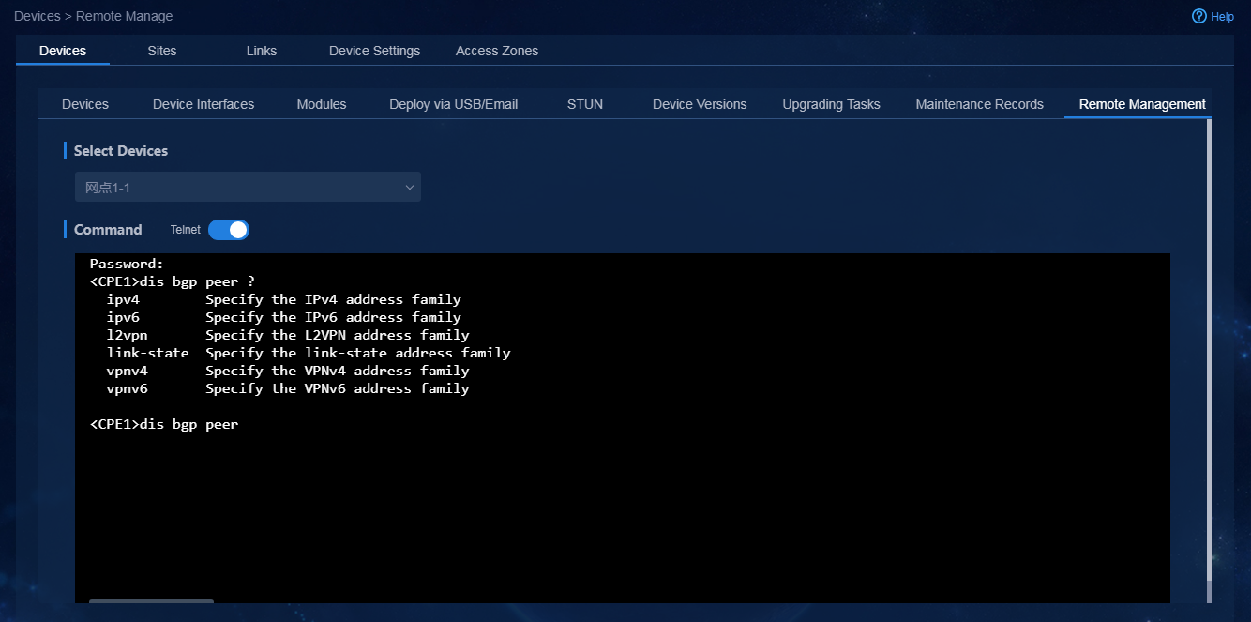Screen dimensions: 1251x622
Task: Click the '<CPE1>dis bgp peer ?' line
Action: [173, 281]
